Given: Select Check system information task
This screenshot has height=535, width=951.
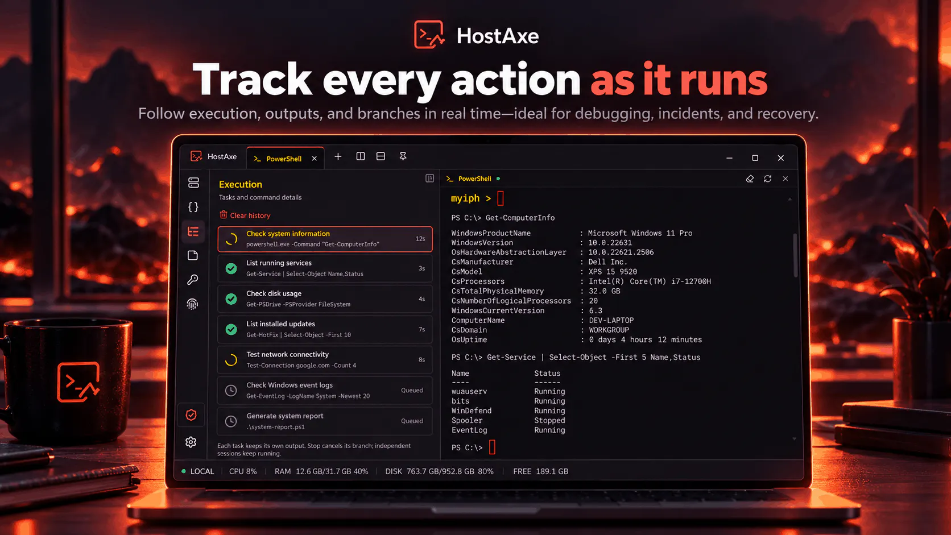Looking at the screenshot, I should (325, 239).
